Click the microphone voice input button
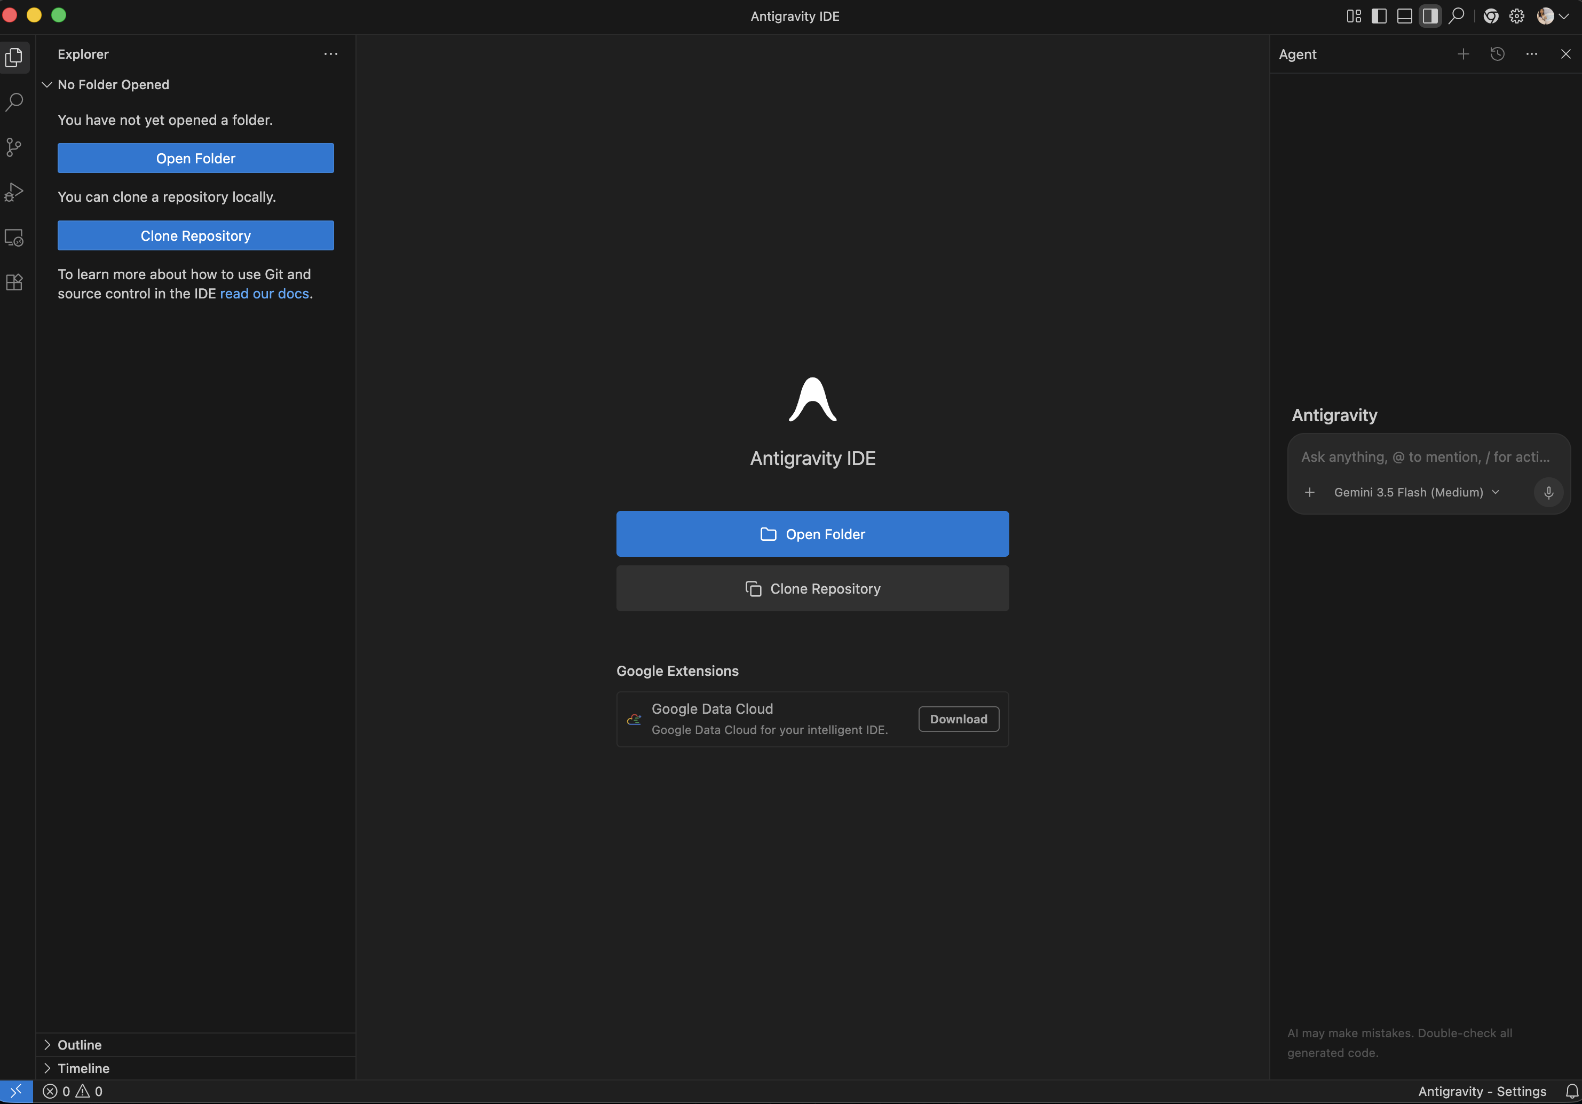 tap(1548, 492)
